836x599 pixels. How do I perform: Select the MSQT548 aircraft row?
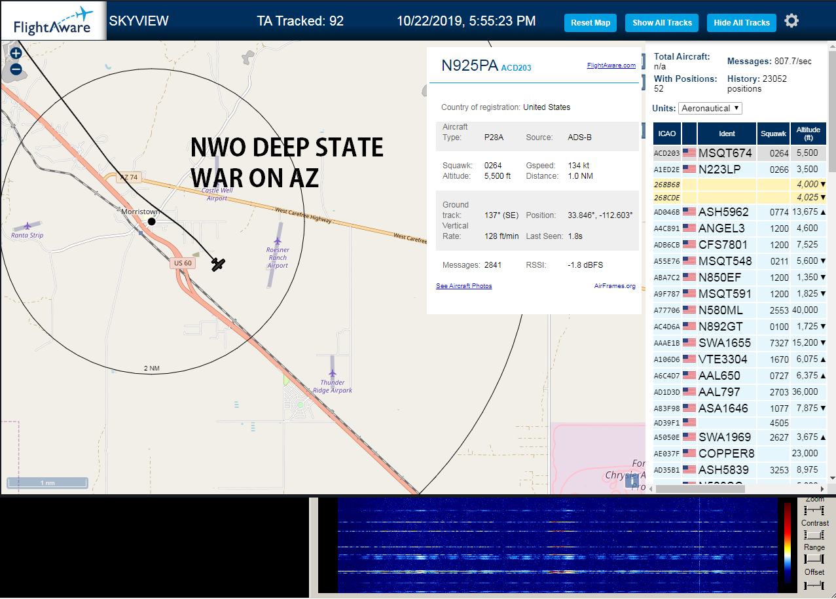740,261
